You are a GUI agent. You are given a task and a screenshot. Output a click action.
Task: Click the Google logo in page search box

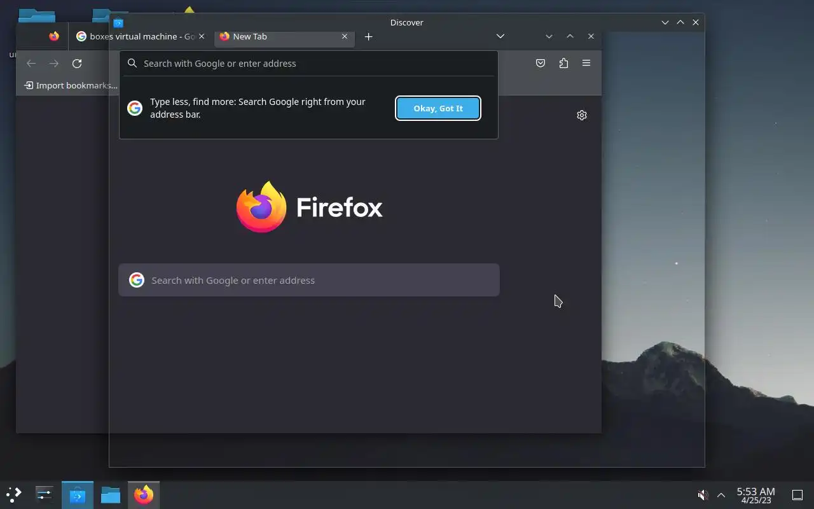coord(137,280)
